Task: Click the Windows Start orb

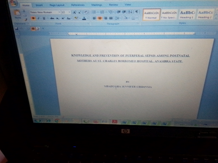Action: (x=37, y=120)
